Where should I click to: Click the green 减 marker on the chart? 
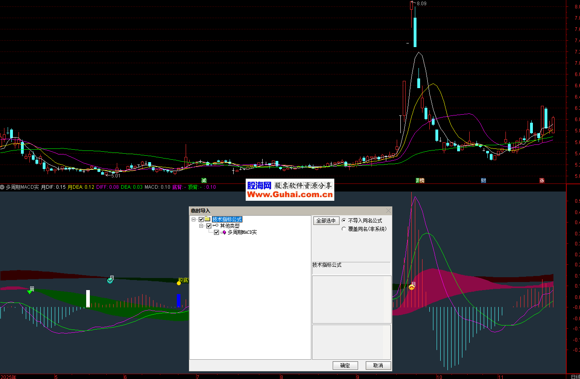tap(204, 181)
